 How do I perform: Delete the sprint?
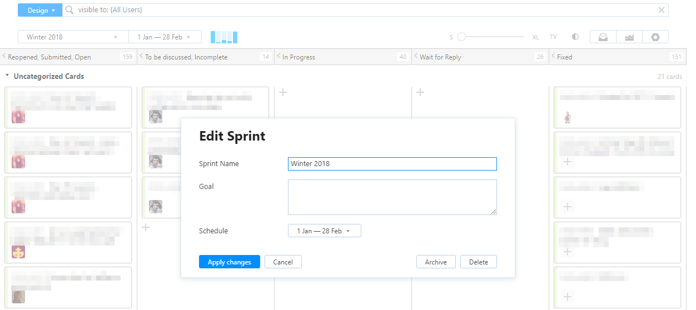[478, 262]
